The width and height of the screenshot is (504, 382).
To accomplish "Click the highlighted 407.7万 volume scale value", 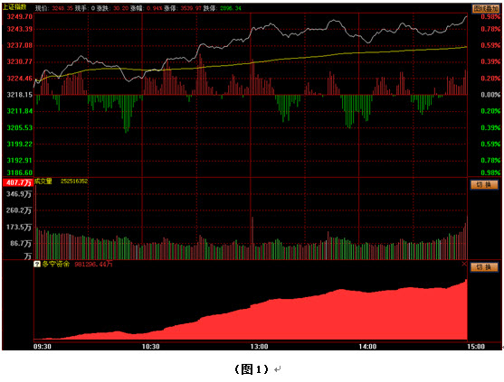I will coord(18,182).
